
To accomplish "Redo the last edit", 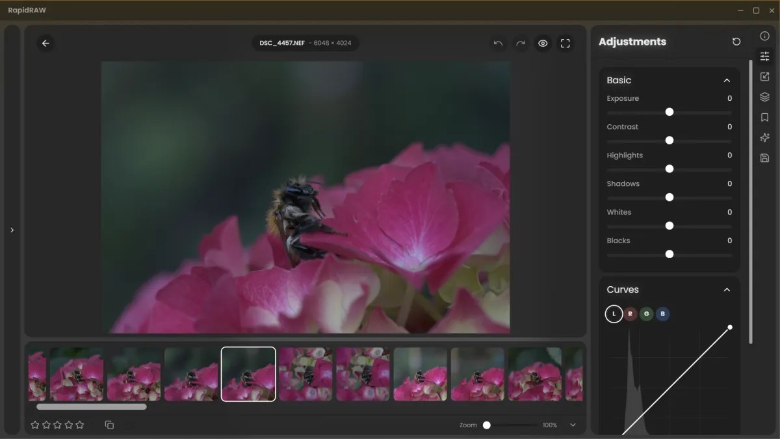I will click(521, 44).
